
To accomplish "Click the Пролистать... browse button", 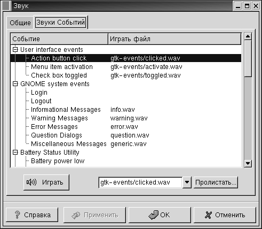I will point(216,182).
